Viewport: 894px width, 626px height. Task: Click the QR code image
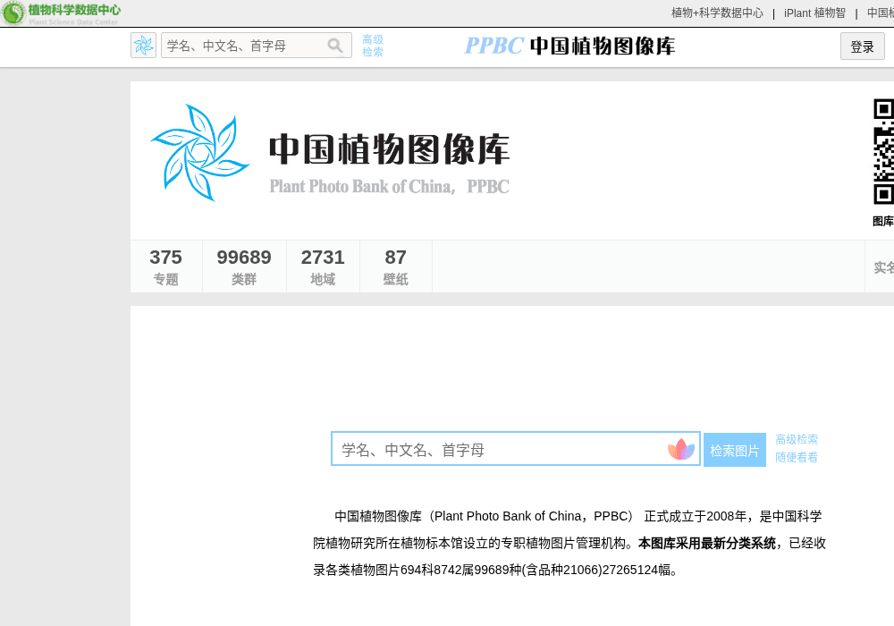[x=884, y=152]
